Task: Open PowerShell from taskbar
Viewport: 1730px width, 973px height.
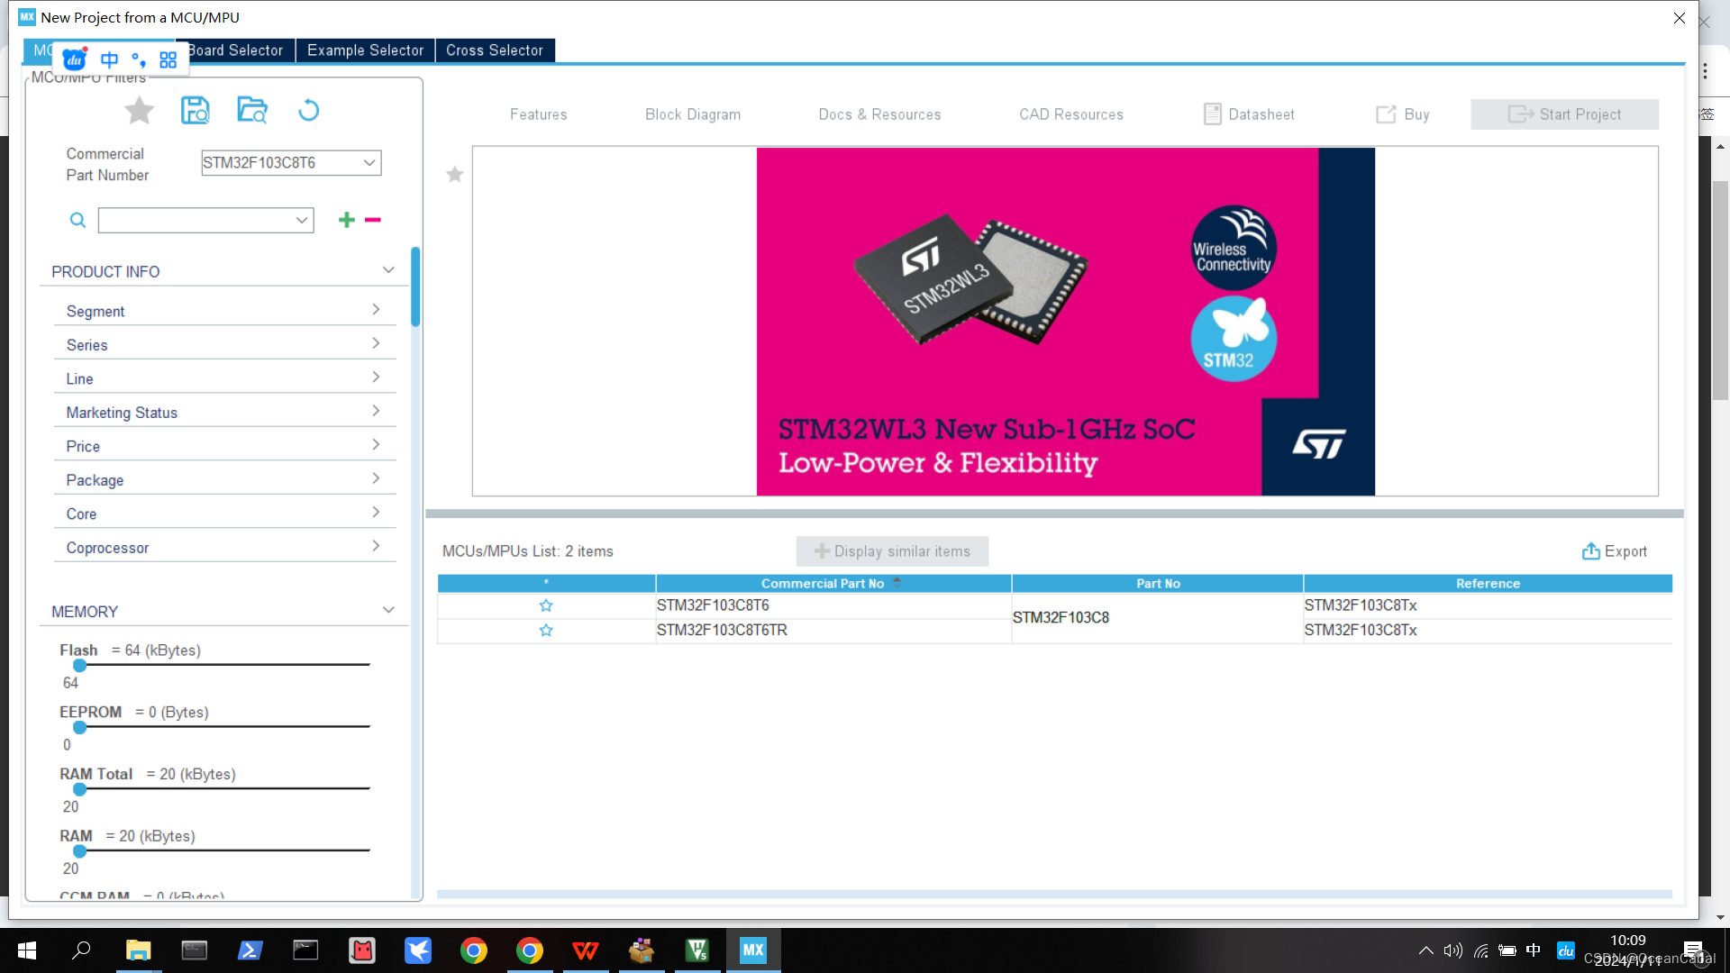Action: click(x=250, y=950)
